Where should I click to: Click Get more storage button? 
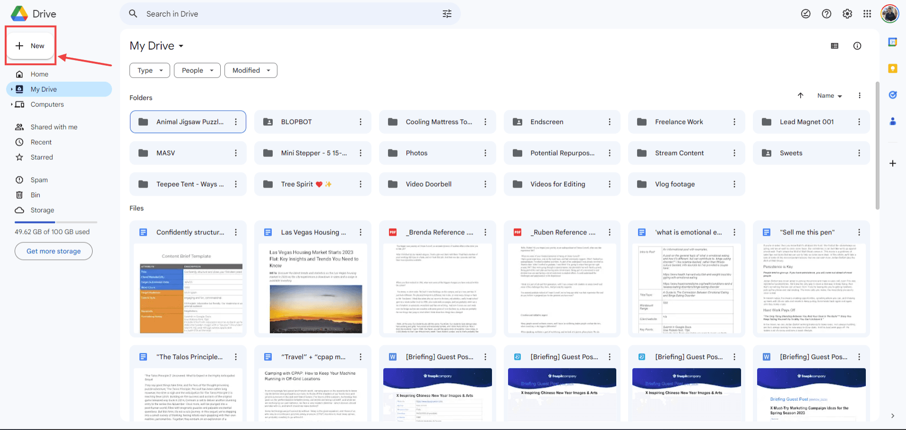(53, 251)
